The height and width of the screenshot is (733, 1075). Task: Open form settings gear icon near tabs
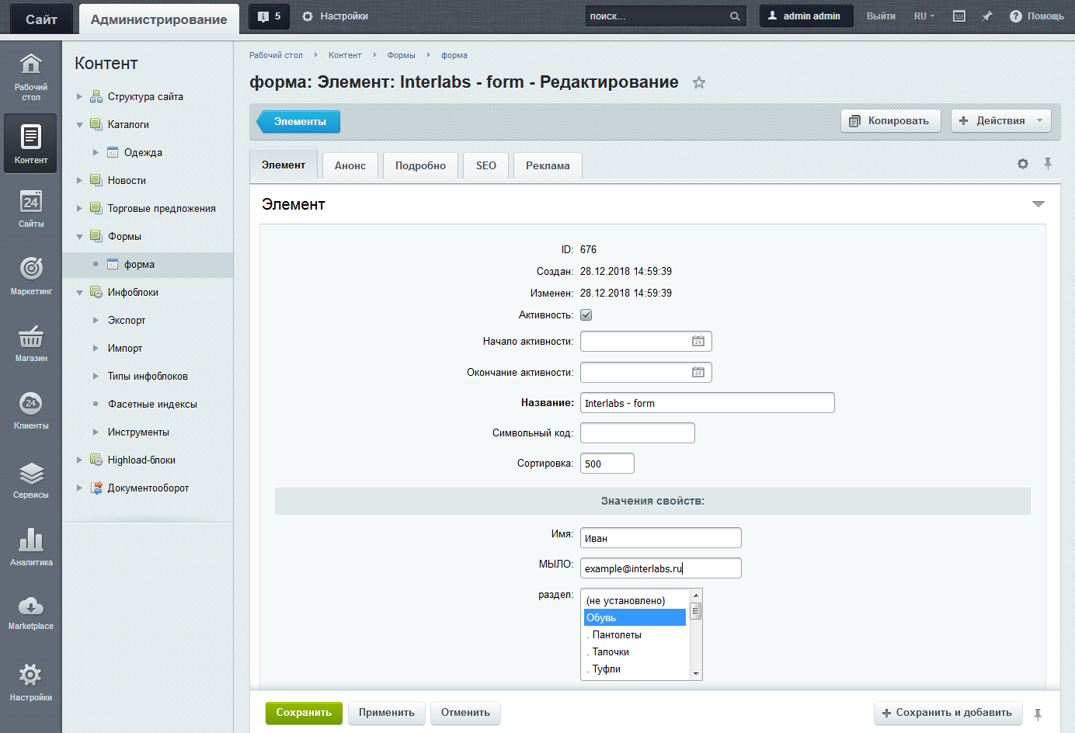click(x=1023, y=164)
